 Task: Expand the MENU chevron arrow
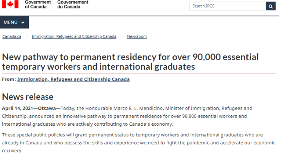pos(23,23)
